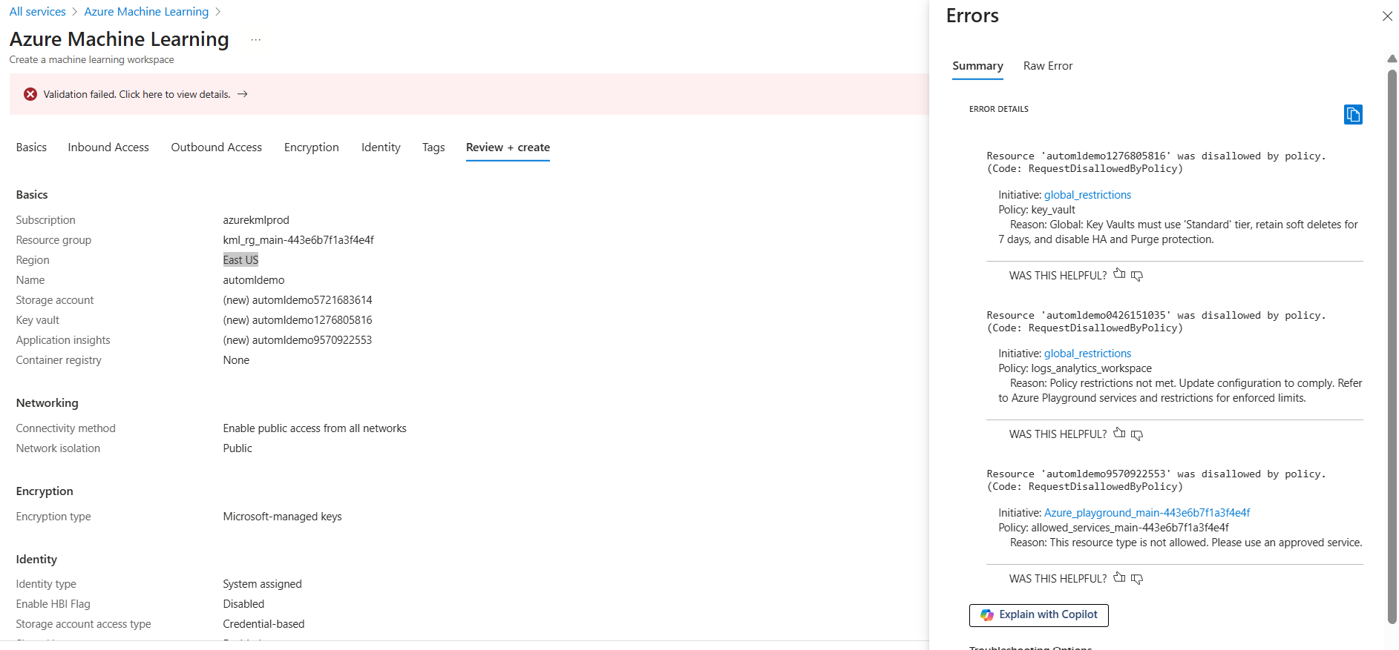Copy error details with the copy icon
Viewport: 1399px width, 650px height.
1353,114
